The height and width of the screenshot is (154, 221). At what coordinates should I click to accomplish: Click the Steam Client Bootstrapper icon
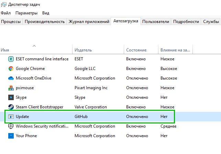(x=11, y=107)
